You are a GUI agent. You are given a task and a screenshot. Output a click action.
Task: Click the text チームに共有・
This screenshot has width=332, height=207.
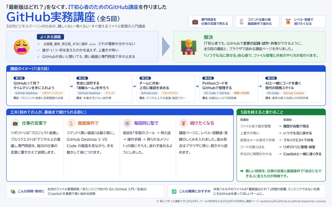click(150, 83)
